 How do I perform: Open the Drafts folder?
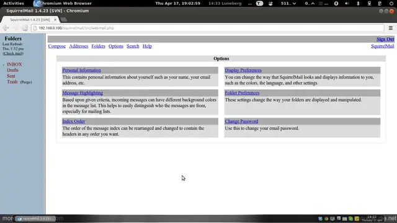12,70
